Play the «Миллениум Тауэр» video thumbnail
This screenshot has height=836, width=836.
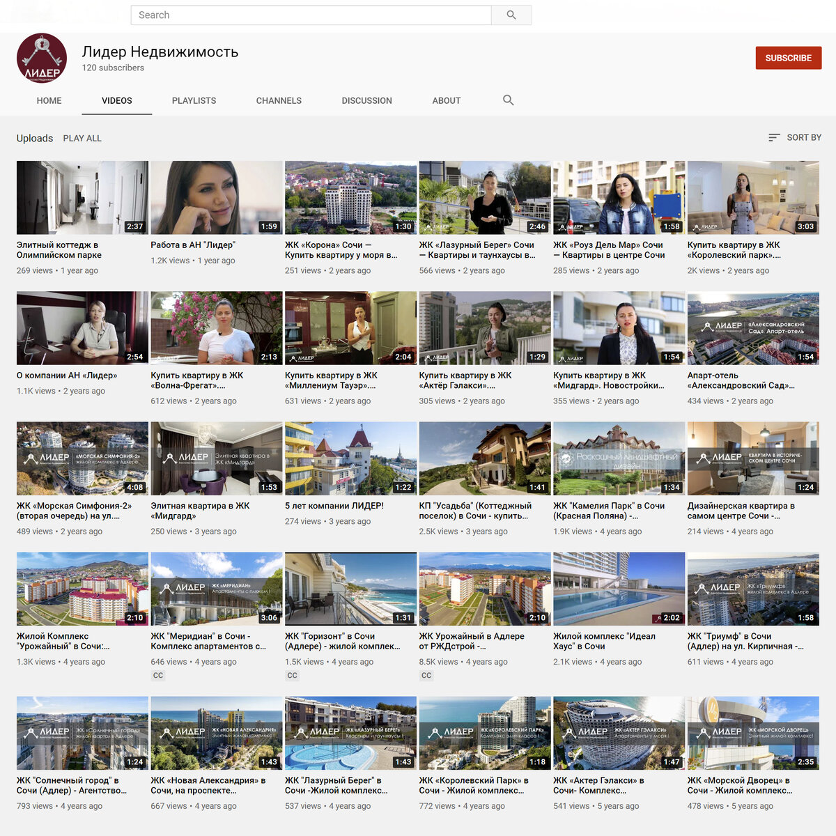click(350, 328)
